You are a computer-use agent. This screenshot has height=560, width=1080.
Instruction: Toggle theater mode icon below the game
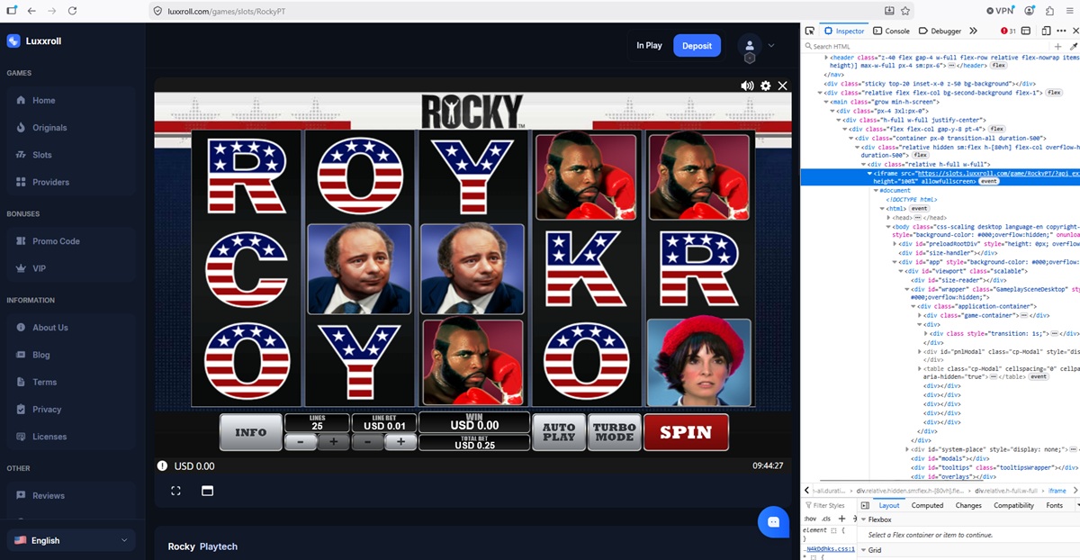click(207, 491)
